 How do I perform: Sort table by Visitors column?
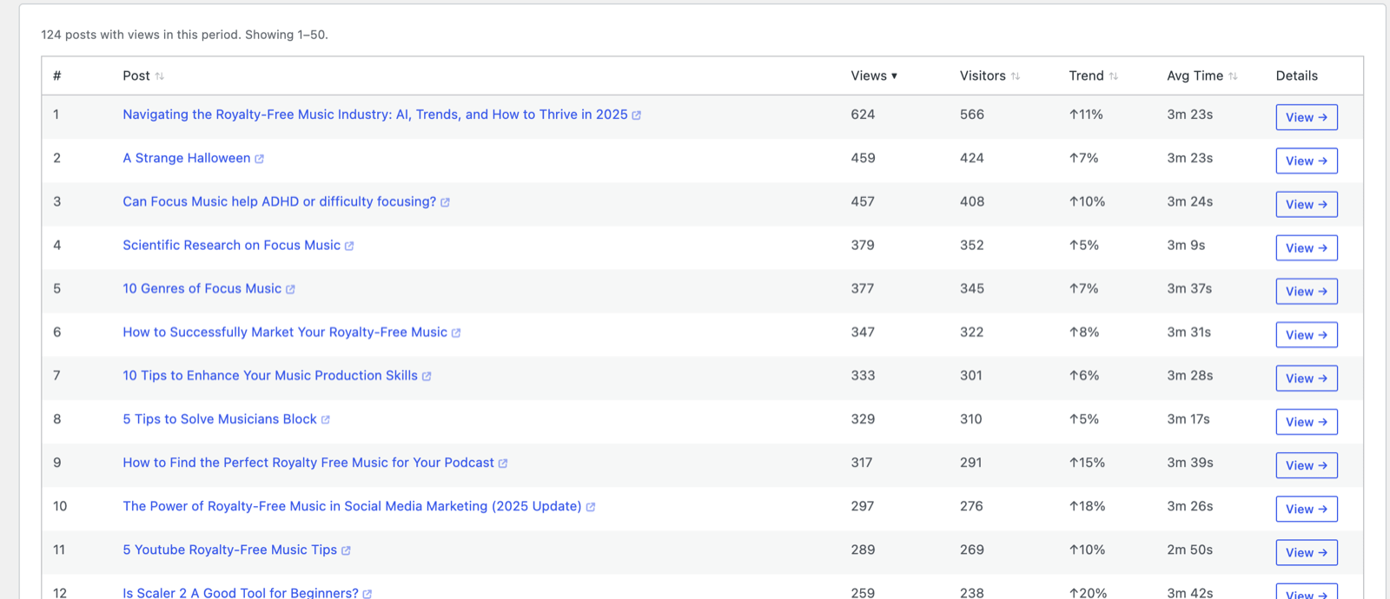pos(990,76)
